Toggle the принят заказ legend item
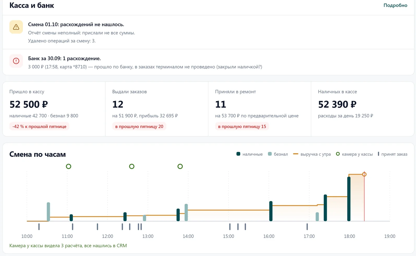The width and height of the screenshot is (416, 256). [x=393, y=154]
